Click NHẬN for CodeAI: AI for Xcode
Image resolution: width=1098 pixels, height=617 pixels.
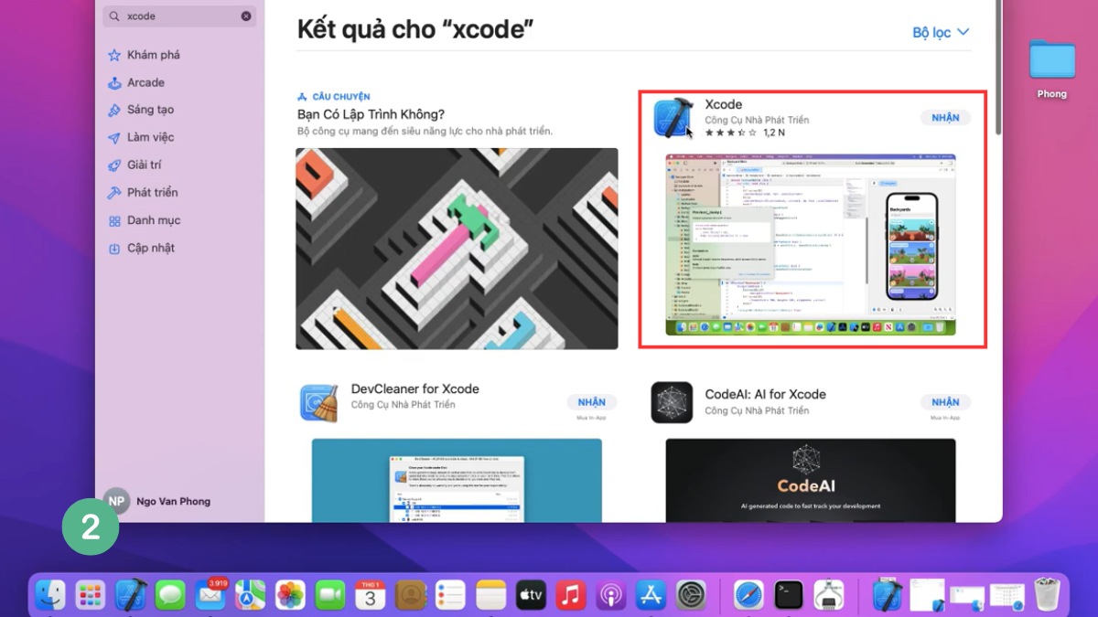[945, 402]
